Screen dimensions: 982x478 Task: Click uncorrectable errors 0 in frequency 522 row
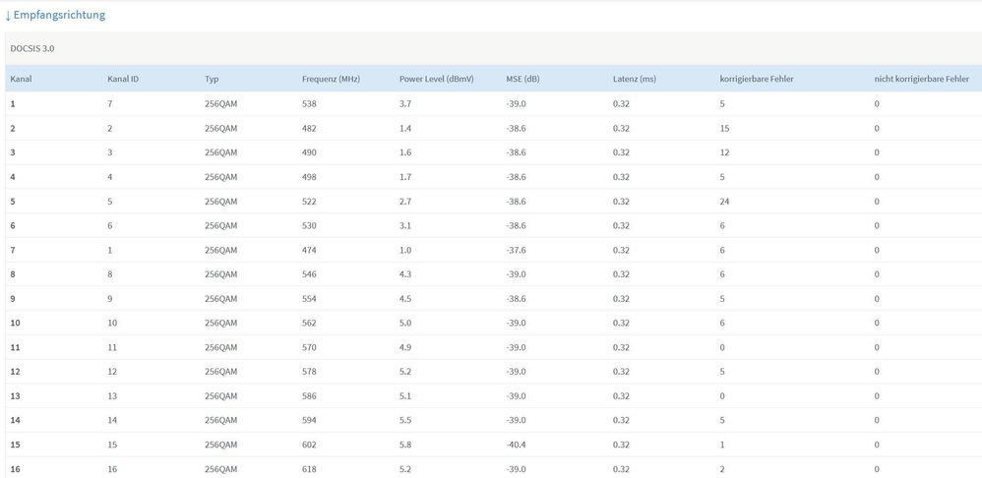pyautogui.click(x=876, y=202)
